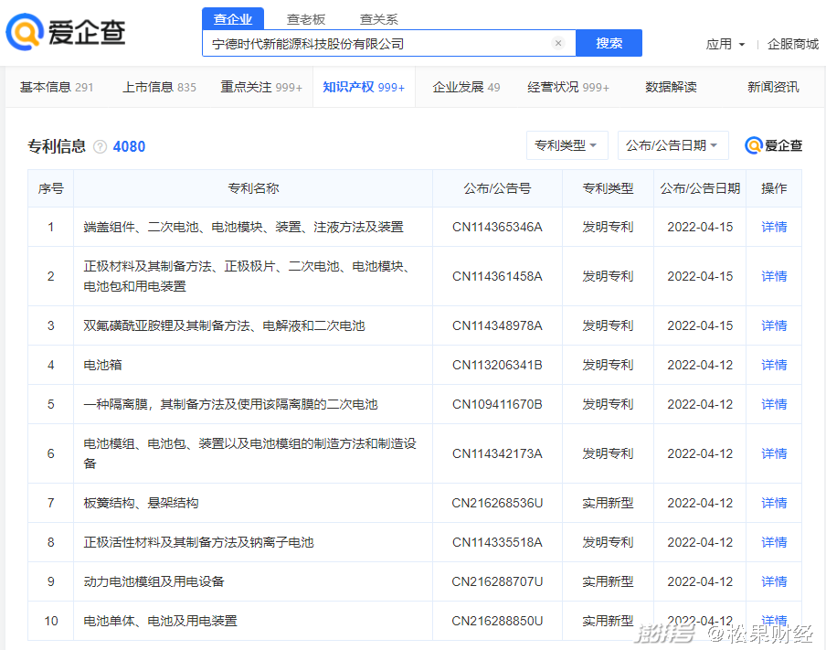Open the 应用 dropdown menu
This screenshot has width=826, height=650.
point(725,44)
